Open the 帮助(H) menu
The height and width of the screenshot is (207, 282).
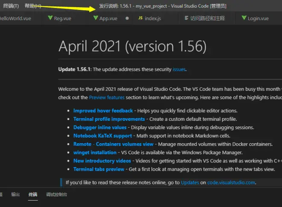(x=33, y=6)
